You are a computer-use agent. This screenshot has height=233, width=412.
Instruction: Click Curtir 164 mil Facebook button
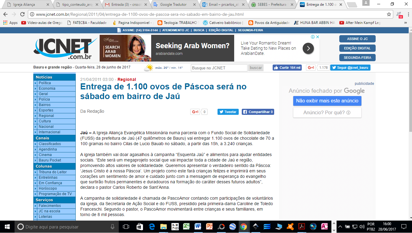(x=287, y=68)
